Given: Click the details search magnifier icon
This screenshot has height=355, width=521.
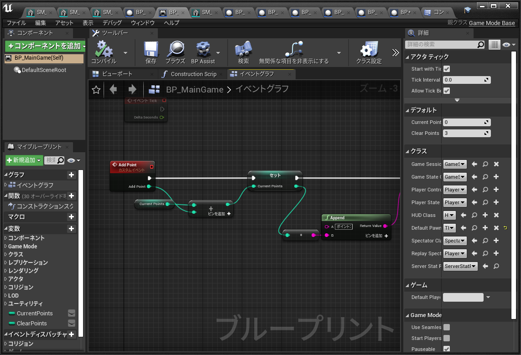Looking at the screenshot, I should [x=480, y=45].
